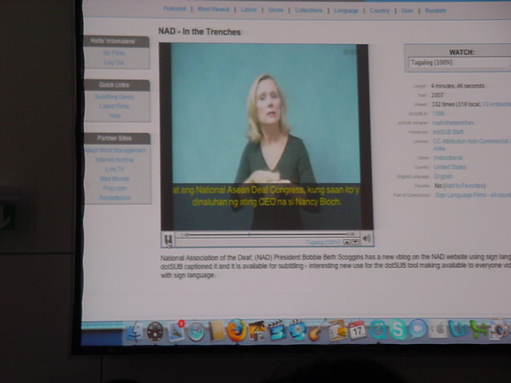Open the Genre tab

[x=275, y=10]
